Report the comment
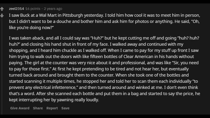 click(52, 108)
